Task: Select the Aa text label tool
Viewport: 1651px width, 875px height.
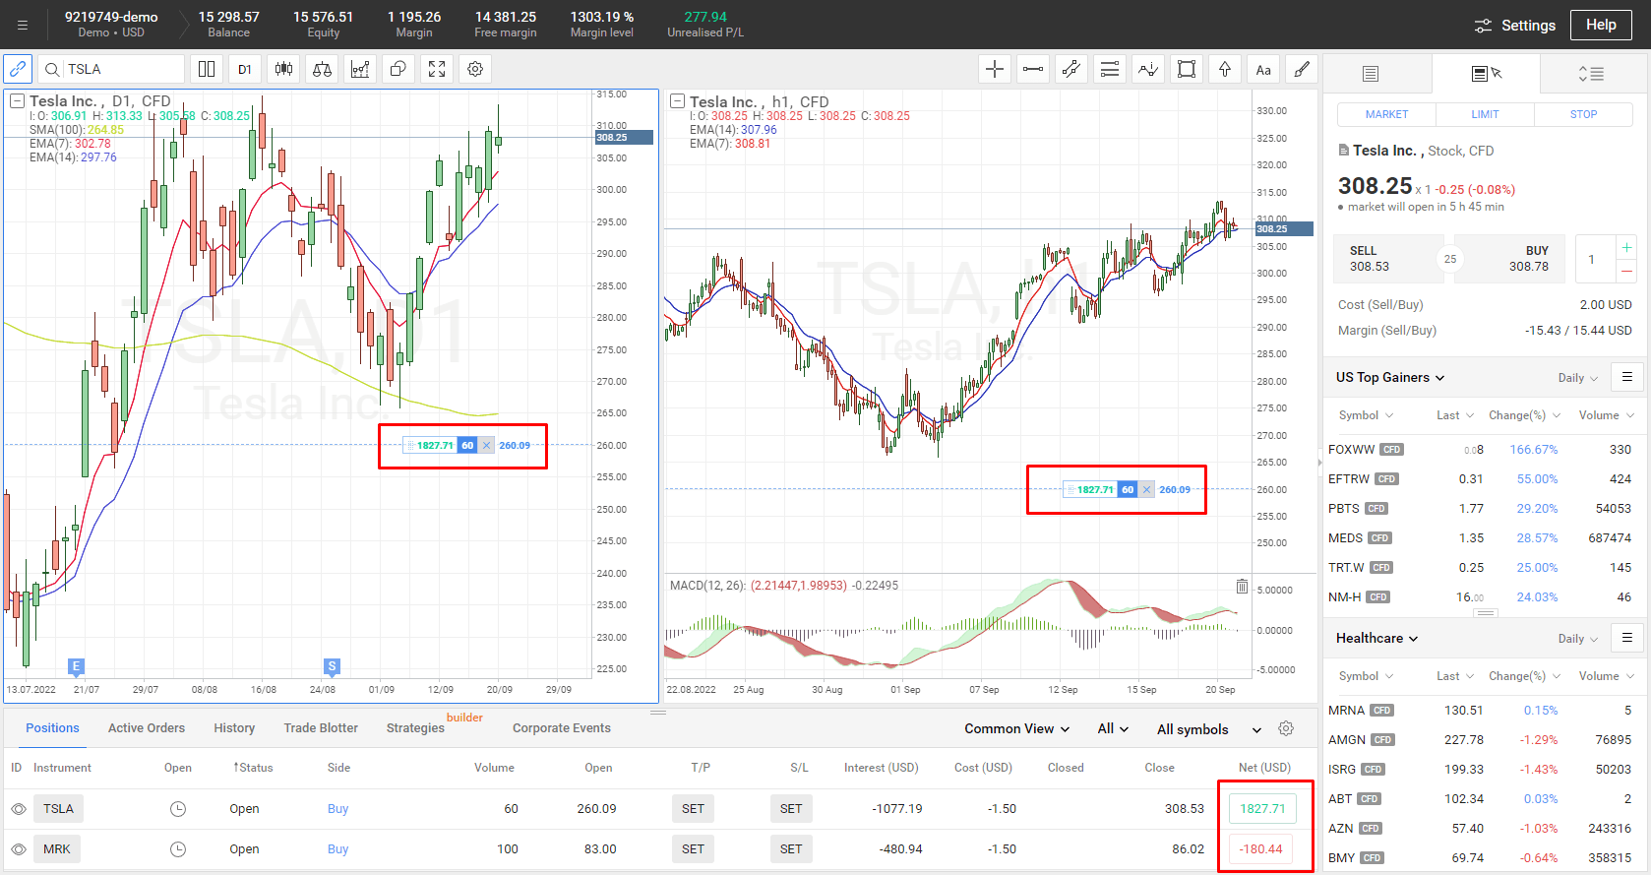Action: coord(1263,69)
